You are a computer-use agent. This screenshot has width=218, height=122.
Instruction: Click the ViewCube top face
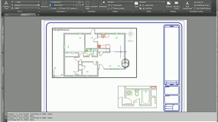coord(130,34)
